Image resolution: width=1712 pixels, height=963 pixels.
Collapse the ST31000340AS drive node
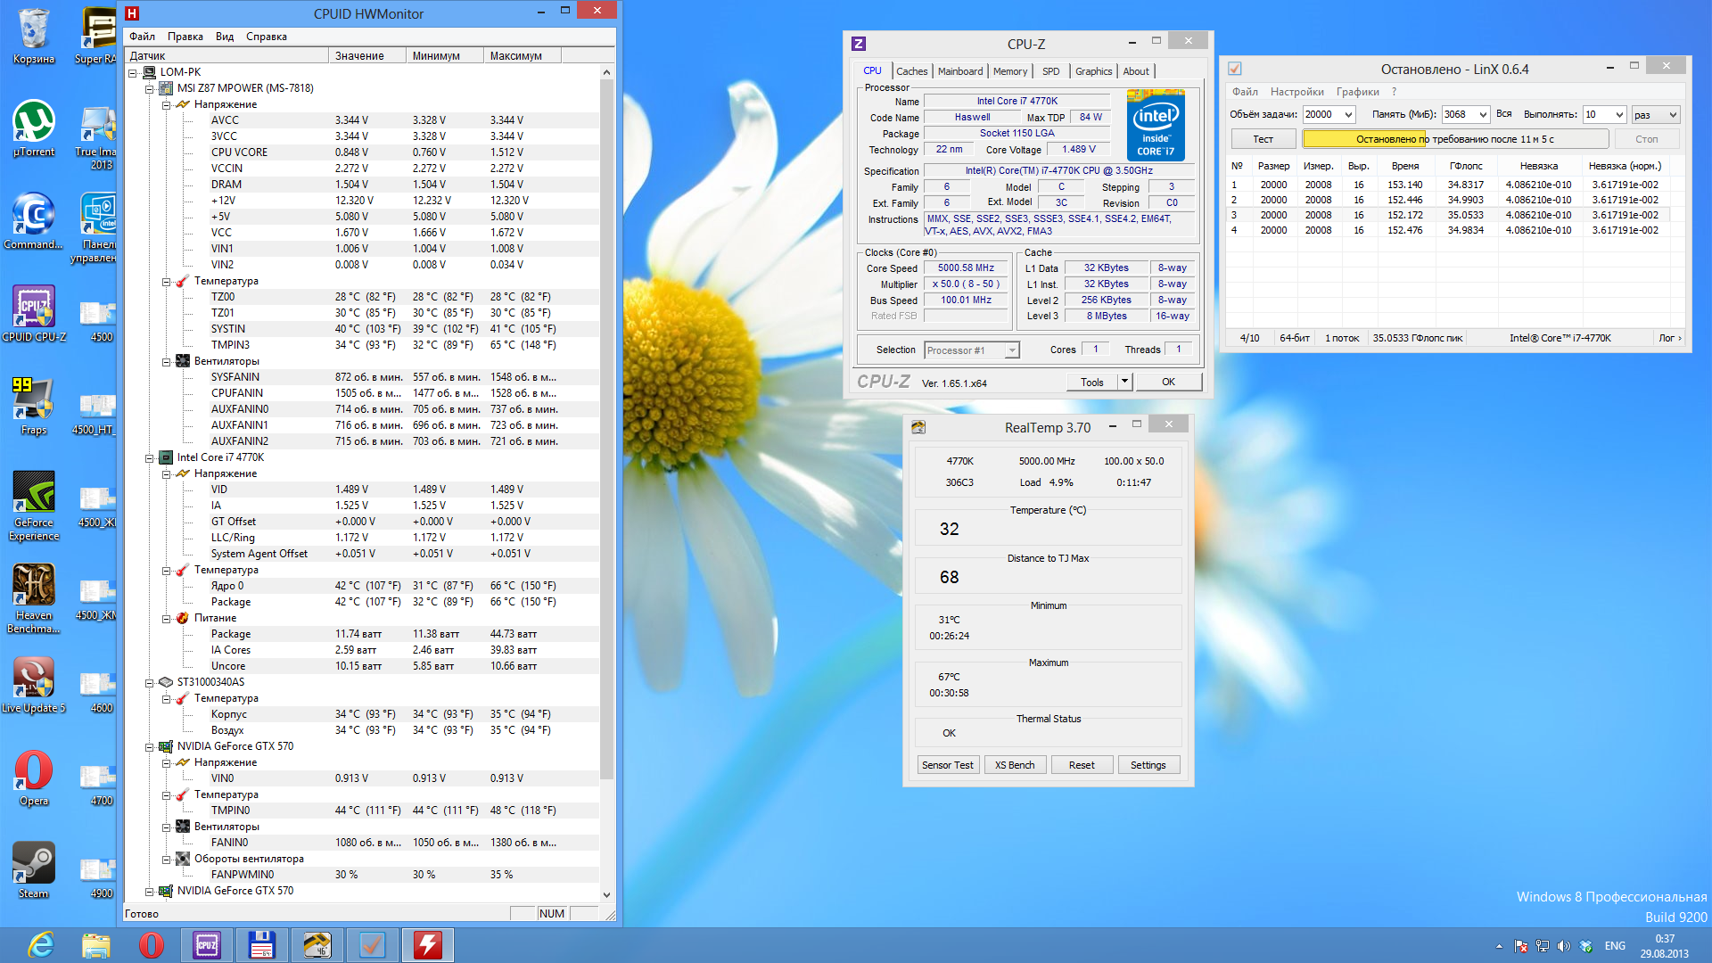tap(149, 682)
